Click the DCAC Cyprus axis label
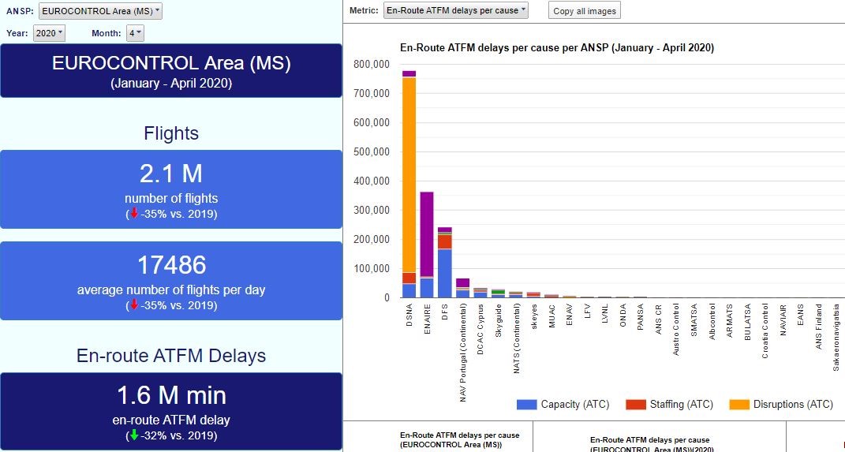The height and width of the screenshot is (452, 845). [480, 329]
